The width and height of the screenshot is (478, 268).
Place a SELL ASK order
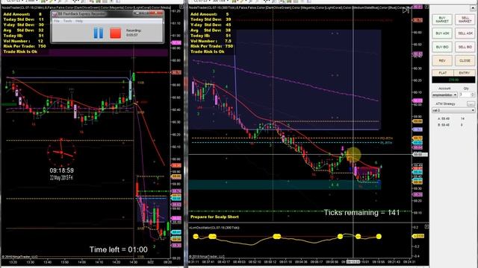pos(465,33)
